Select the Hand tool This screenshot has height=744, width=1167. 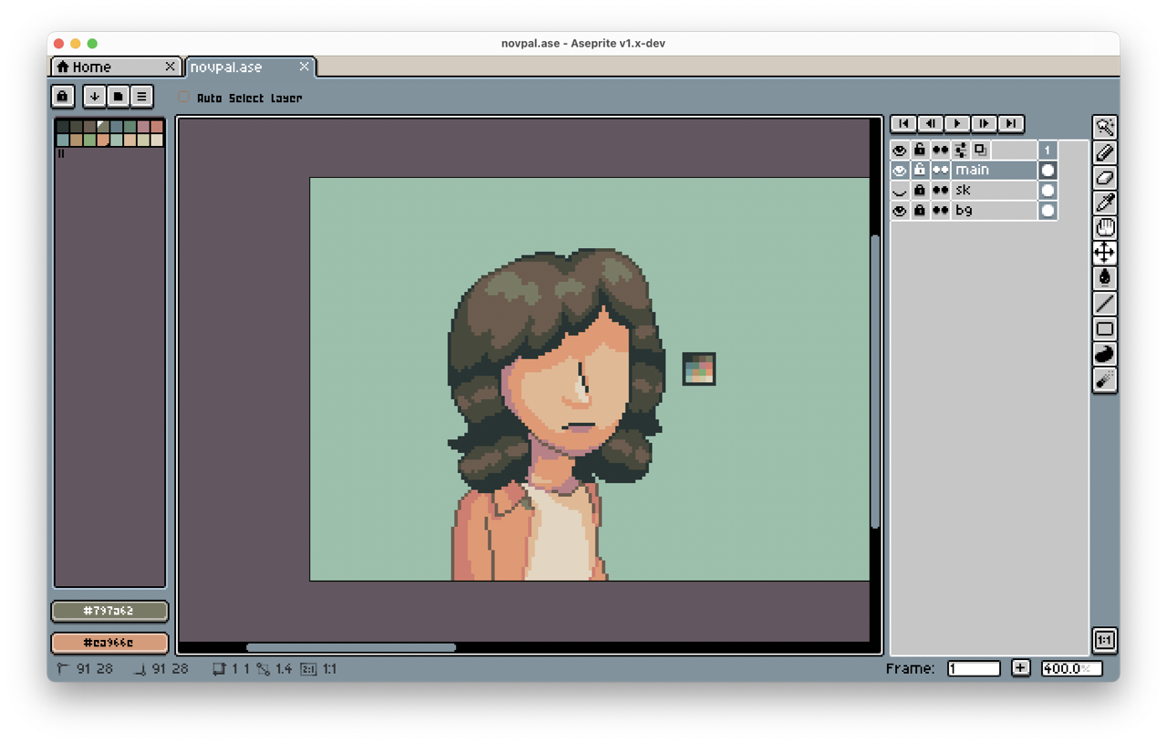(1105, 228)
